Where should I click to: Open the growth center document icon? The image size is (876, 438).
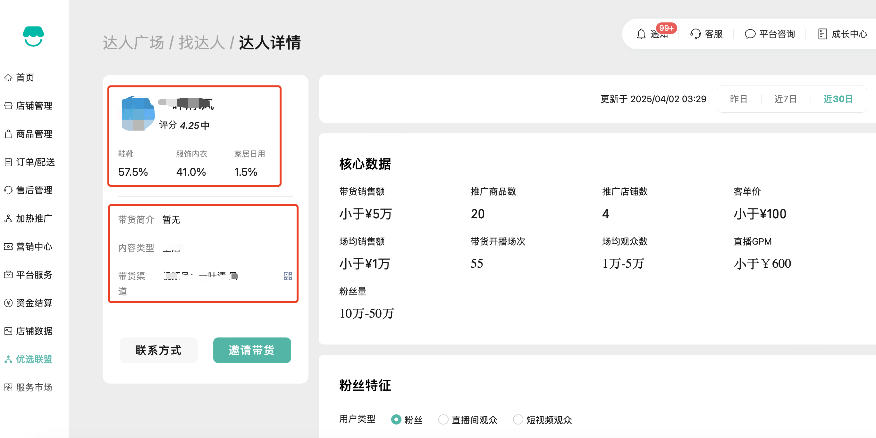[822, 34]
